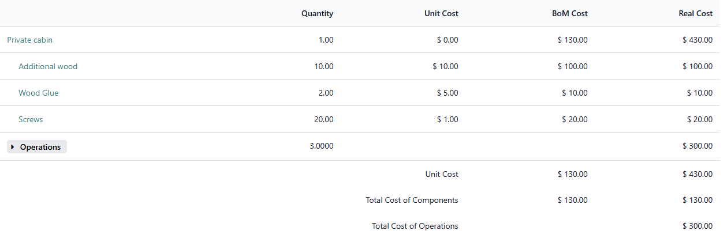Image resolution: width=727 pixels, height=242 pixels.
Task: Select Additional wood's $10.00 unit cost
Action: [445, 67]
